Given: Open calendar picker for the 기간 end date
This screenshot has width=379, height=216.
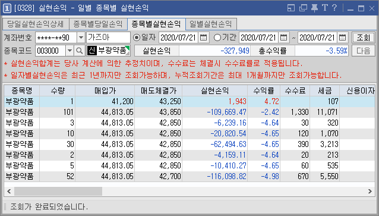Looking at the screenshot, I should pyautogui.click(x=343, y=37).
